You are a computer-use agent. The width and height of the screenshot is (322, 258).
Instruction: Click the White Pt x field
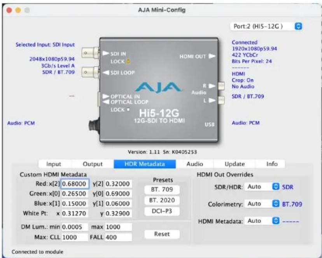[75, 213]
